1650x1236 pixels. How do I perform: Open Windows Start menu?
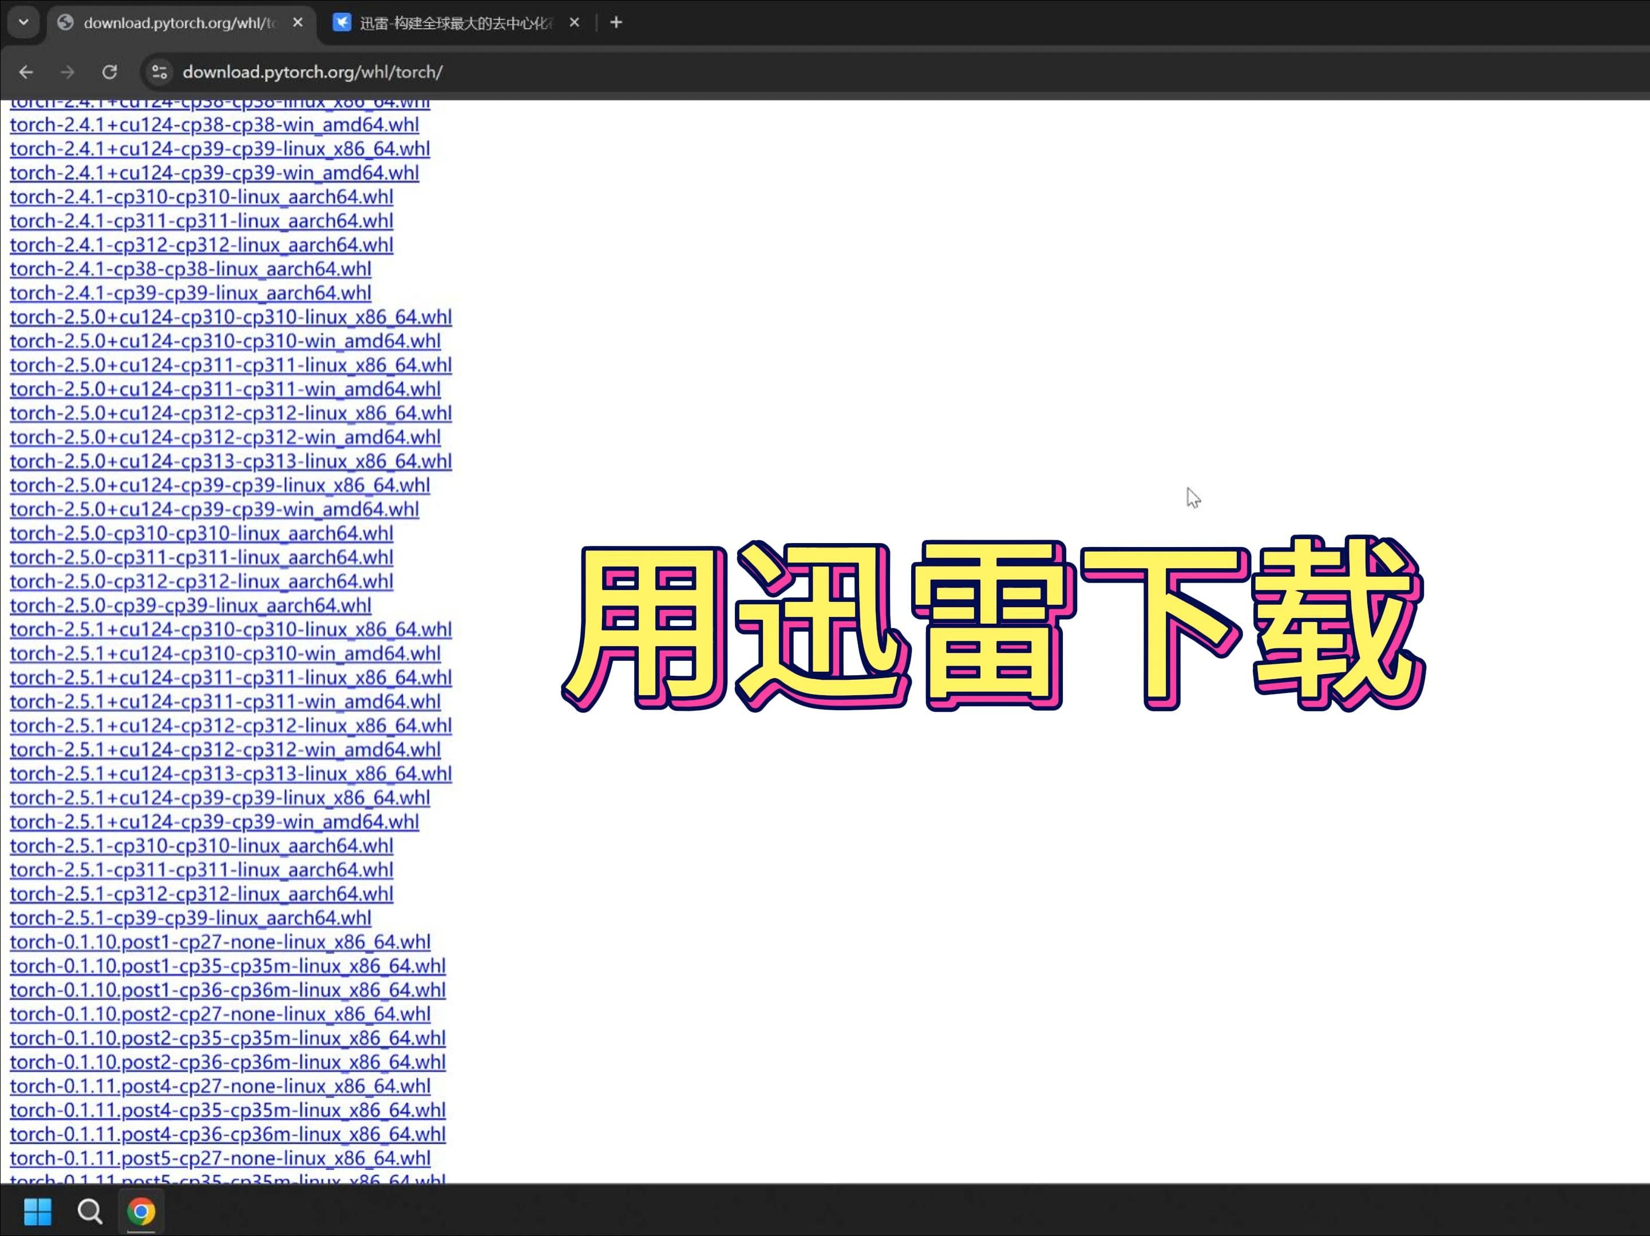[x=37, y=1211]
